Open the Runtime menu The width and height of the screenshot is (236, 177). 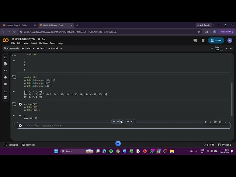coord(44,43)
